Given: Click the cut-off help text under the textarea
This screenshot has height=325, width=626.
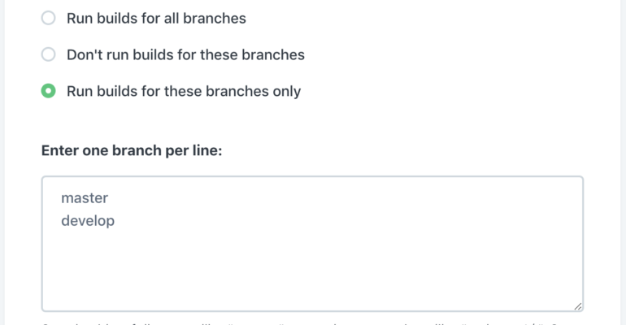Looking at the screenshot, I should point(299,323).
